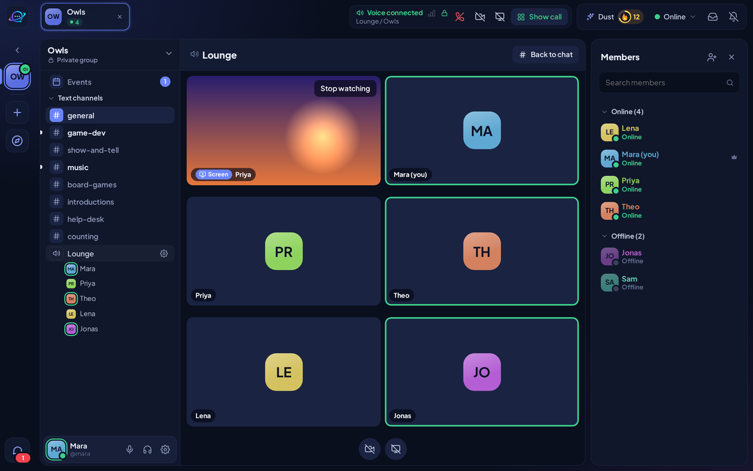This screenshot has width=753, height=471.
Task: Open the compass discover icon
Action: point(18,141)
